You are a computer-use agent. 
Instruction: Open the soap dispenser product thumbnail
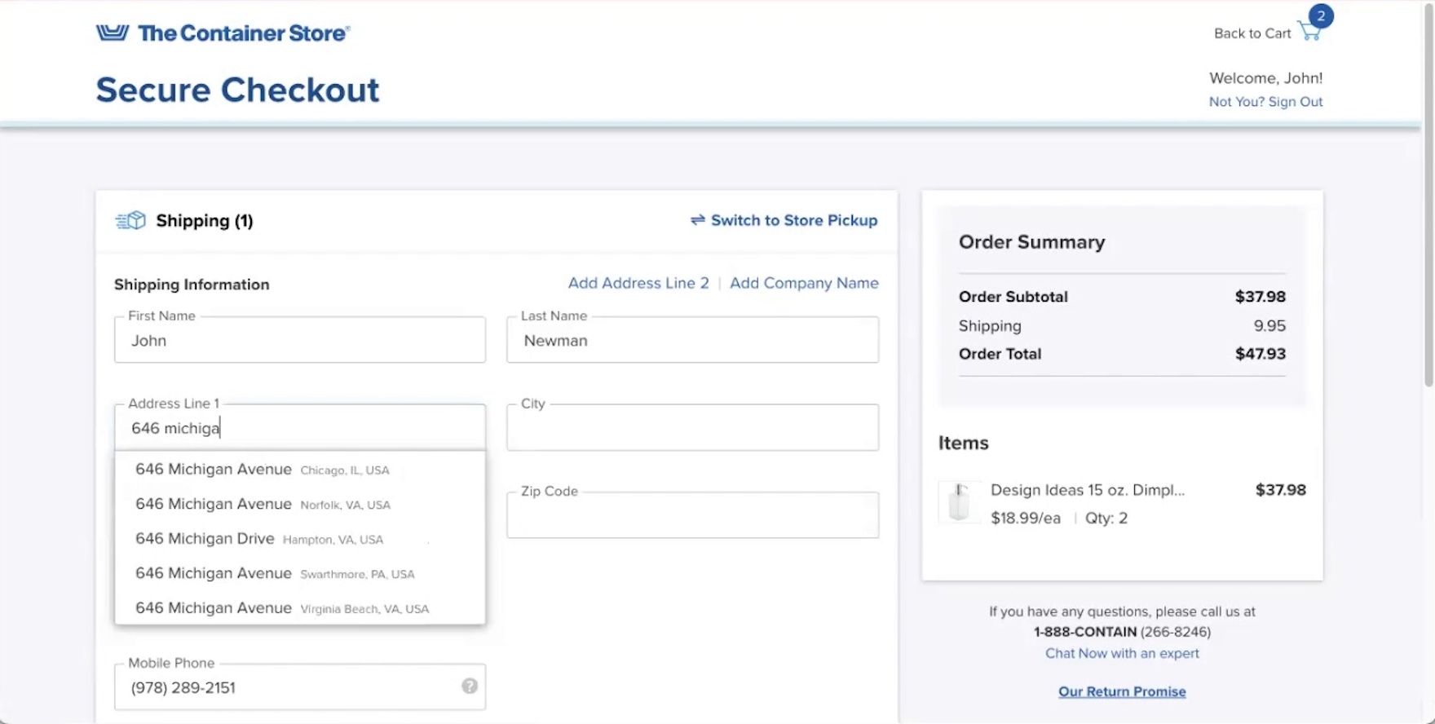pos(959,501)
